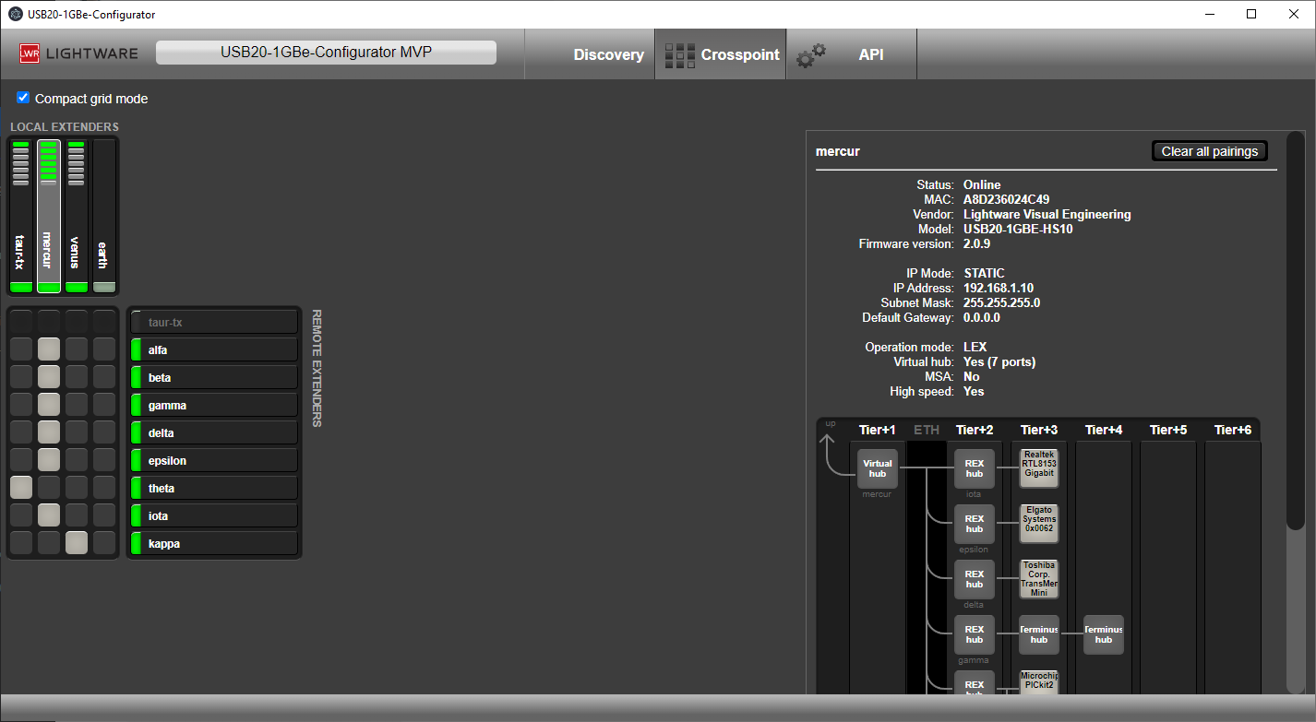Click the Lightware logo in the header
This screenshot has height=722, width=1316.
point(78,53)
